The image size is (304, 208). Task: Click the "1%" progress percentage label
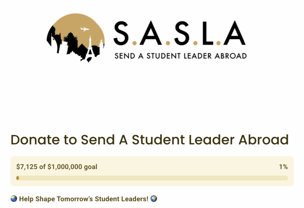[283, 167]
